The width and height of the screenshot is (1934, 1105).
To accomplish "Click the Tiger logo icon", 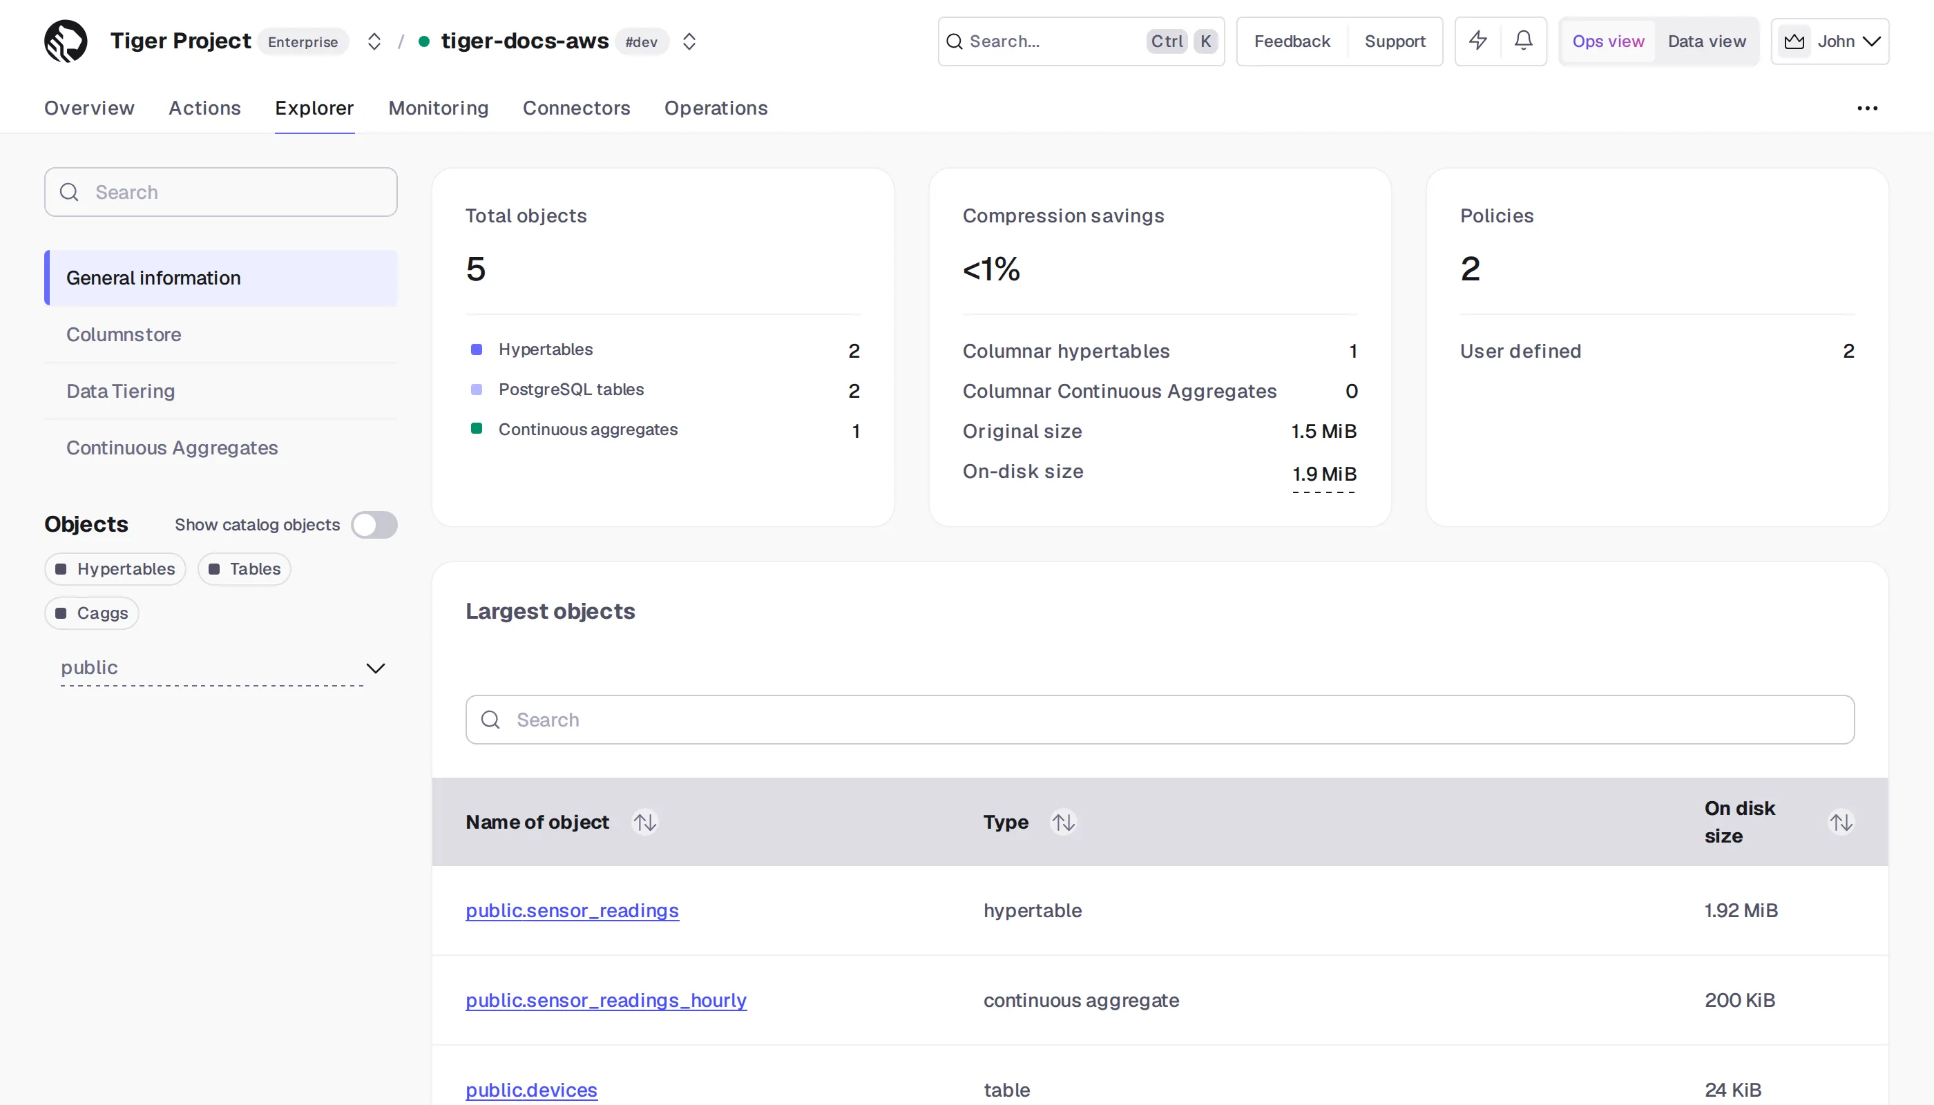I will [x=66, y=41].
